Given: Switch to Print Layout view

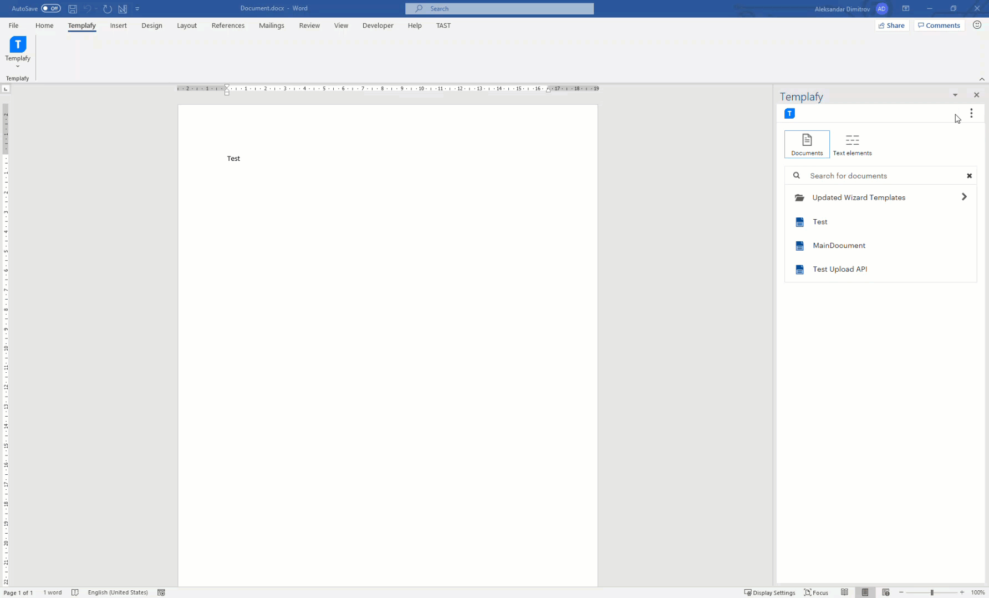Looking at the screenshot, I should tap(865, 592).
